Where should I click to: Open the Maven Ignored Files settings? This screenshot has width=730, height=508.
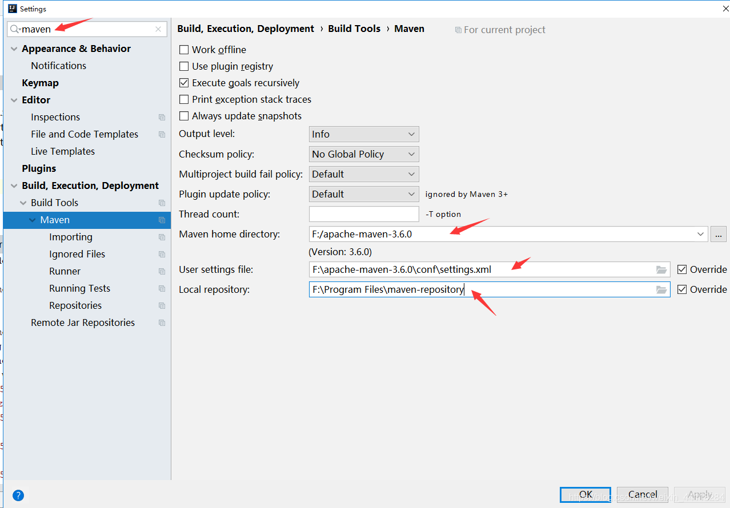click(77, 254)
